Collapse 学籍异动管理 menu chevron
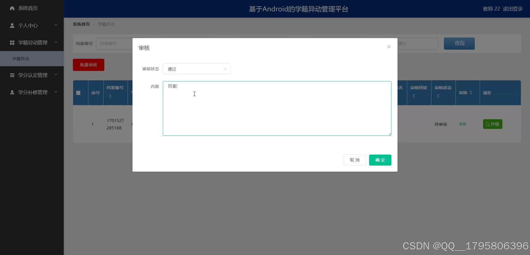 click(56, 42)
